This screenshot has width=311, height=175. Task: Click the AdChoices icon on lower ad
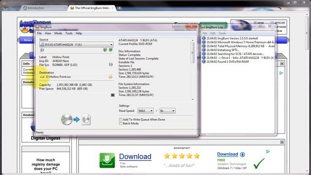(x=268, y=151)
